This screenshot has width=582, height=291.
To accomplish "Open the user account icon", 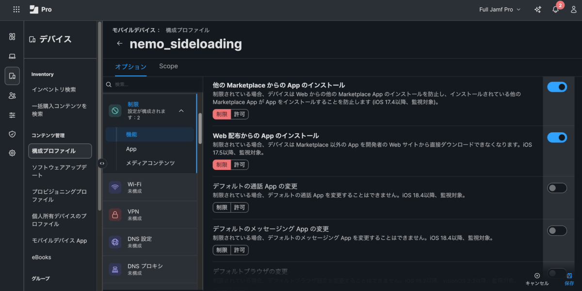I will click(574, 9).
